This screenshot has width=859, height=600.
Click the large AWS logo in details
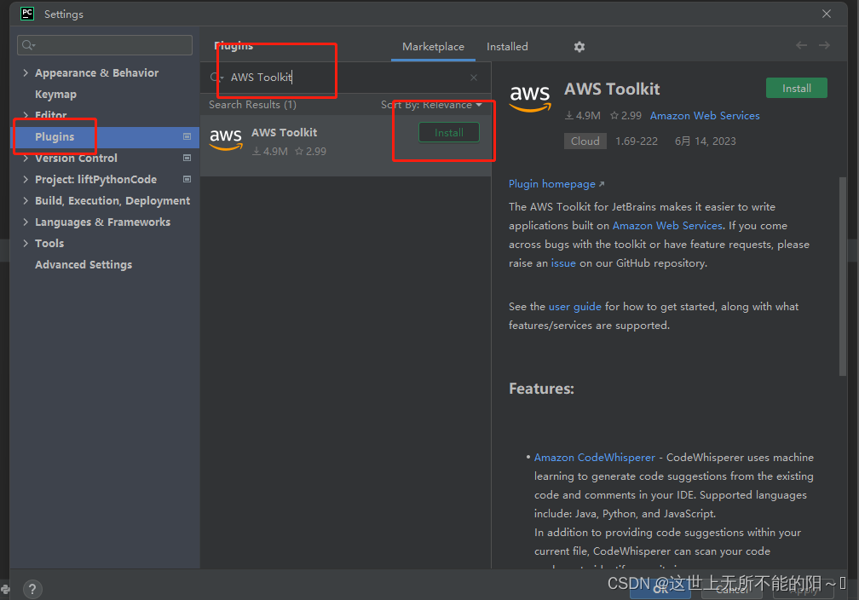click(530, 97)
